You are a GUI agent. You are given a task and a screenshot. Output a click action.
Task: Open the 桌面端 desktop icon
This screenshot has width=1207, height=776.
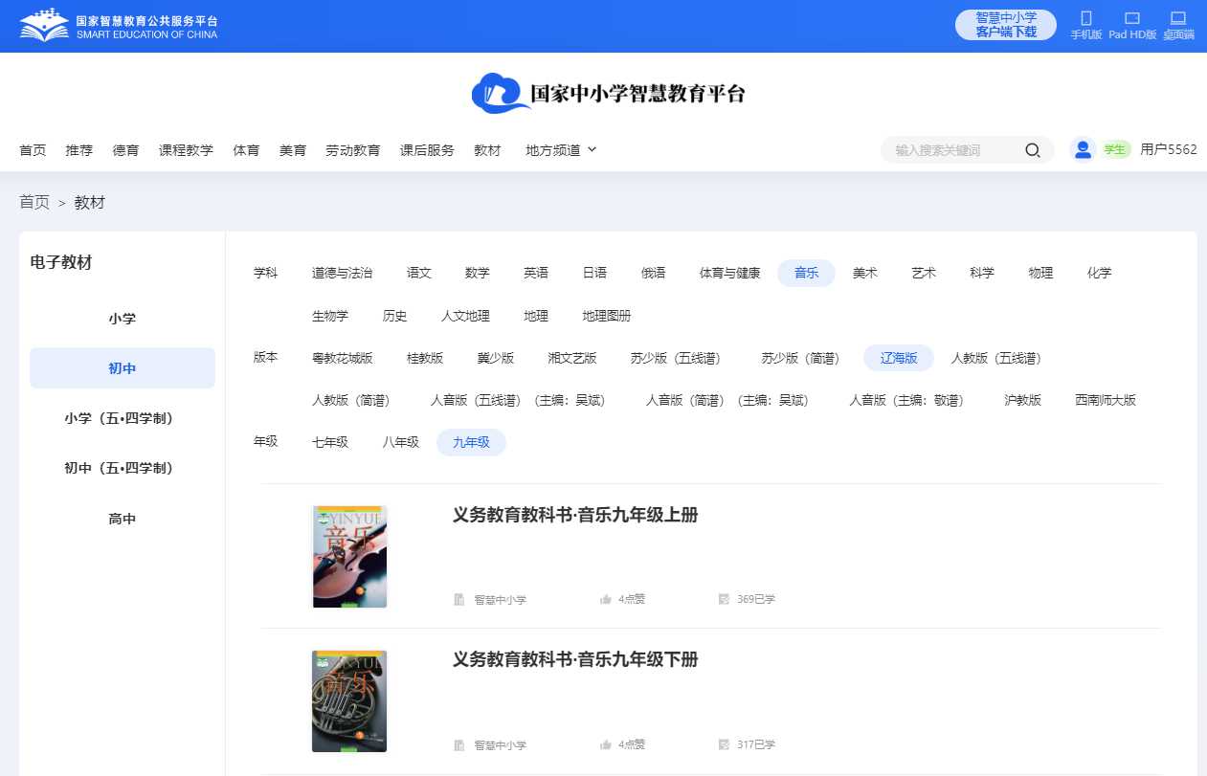[1178, 18]
